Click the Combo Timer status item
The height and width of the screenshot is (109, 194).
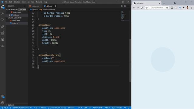tap(57, 108)
